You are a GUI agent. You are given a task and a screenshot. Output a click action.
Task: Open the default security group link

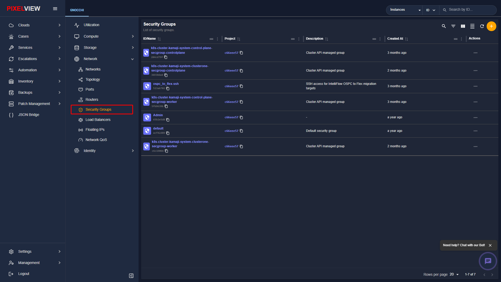tap(158, 128)
